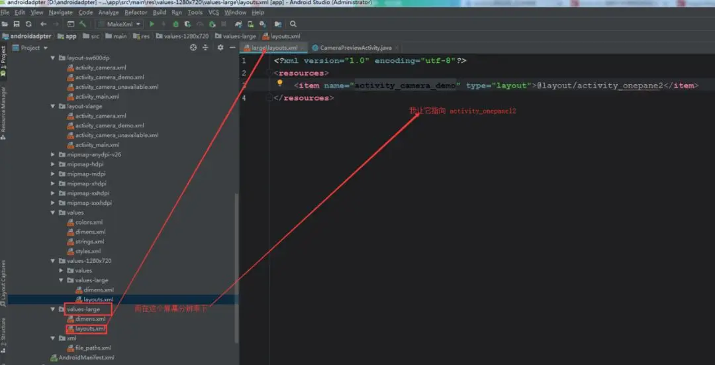715x365 pixels.
Task: Click in the code line 3 item element
Action: 496,85
